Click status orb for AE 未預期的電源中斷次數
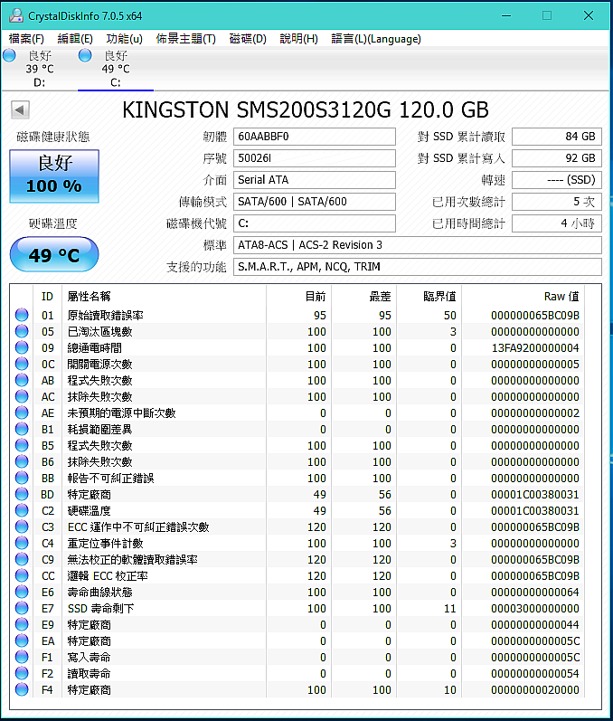613x721 pixels. pyautogui.click(x=22, y=413)
